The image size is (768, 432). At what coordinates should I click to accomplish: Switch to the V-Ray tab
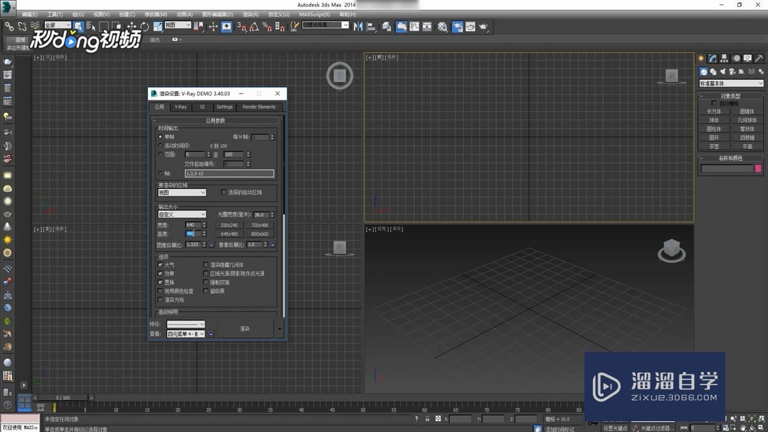click(x=181, y=107)
